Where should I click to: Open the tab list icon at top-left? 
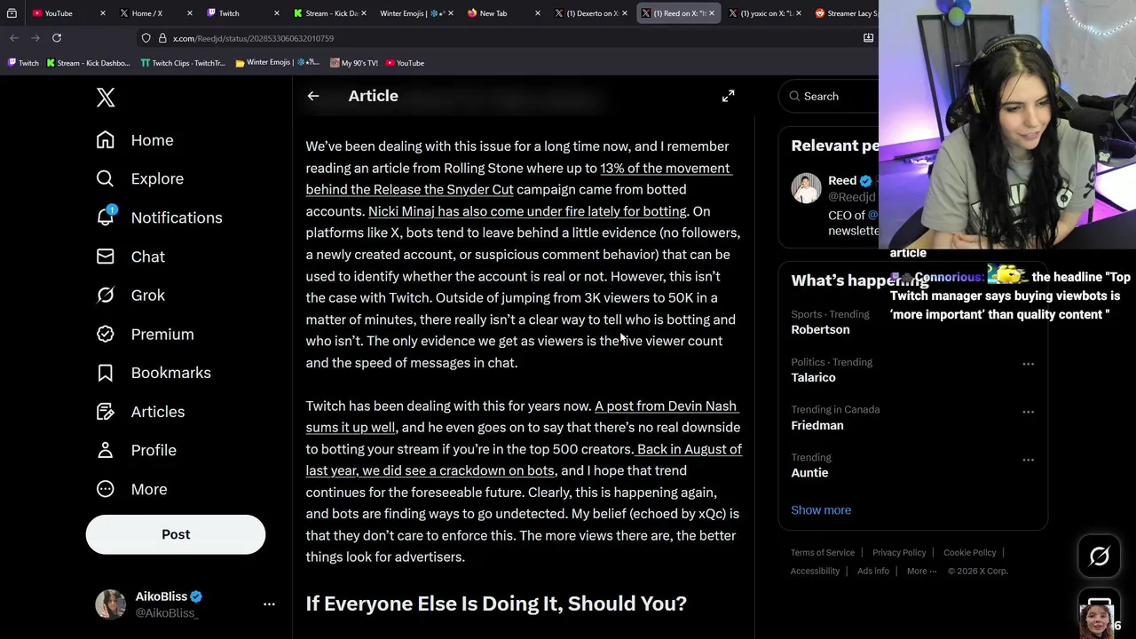(x=12, y=13)
